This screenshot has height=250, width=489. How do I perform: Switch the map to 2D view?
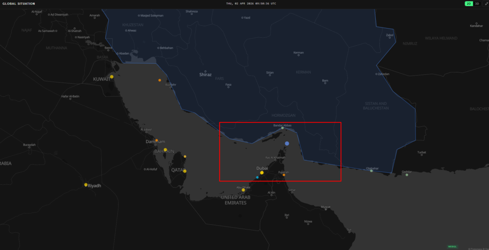coord(468,4)
